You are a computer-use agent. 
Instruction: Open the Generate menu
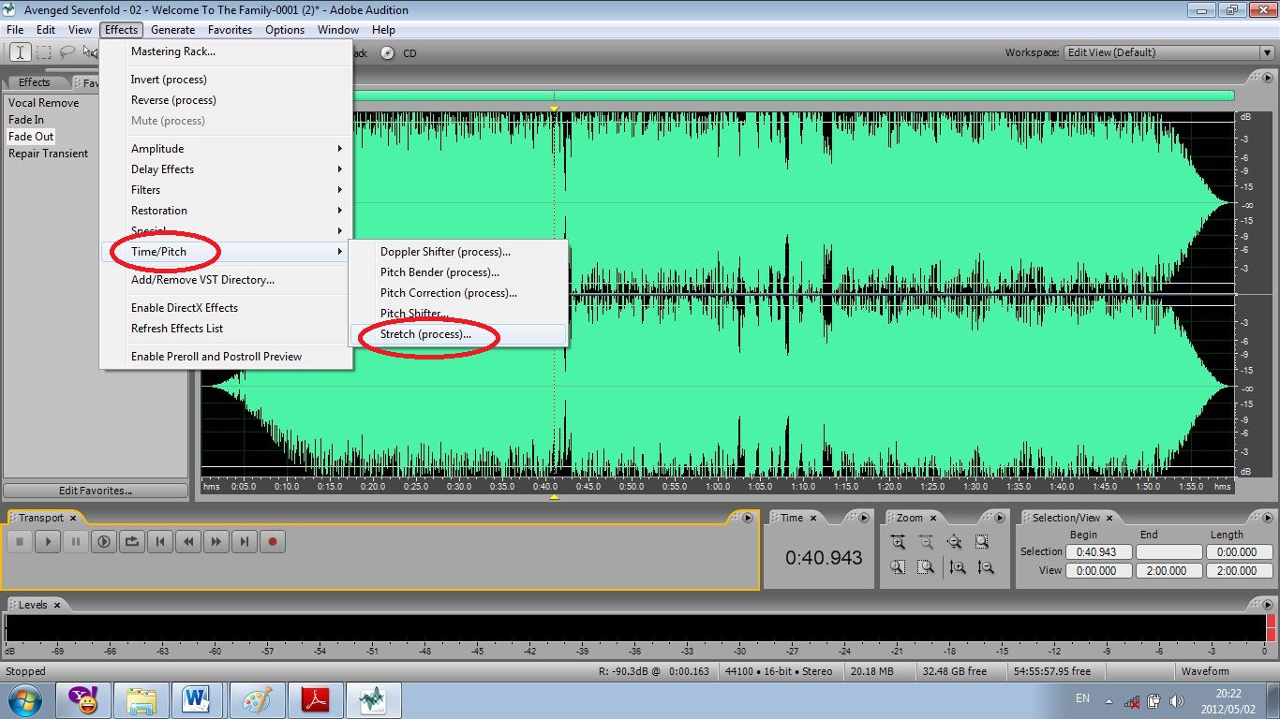click(x=172, y=30)
